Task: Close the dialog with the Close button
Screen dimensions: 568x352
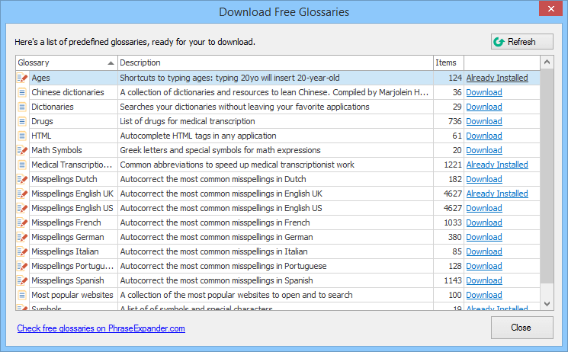Action: (522, 328)
